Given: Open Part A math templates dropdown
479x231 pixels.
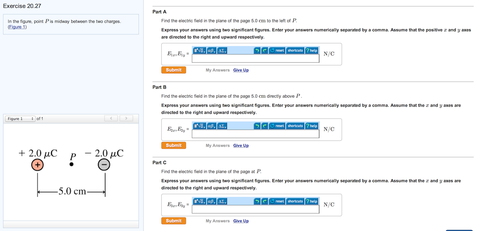Looking at the screenshot, I should [x=200, y=50].
